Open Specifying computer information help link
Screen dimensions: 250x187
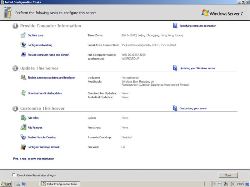tap(198, 26)
